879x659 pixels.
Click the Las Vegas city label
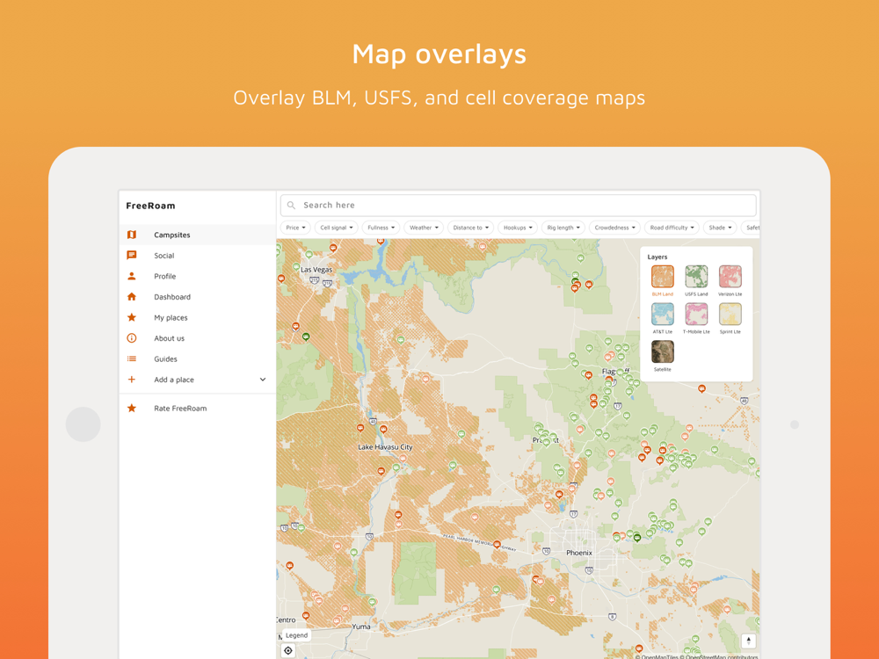pyautogui.click(x=316, y=270)
